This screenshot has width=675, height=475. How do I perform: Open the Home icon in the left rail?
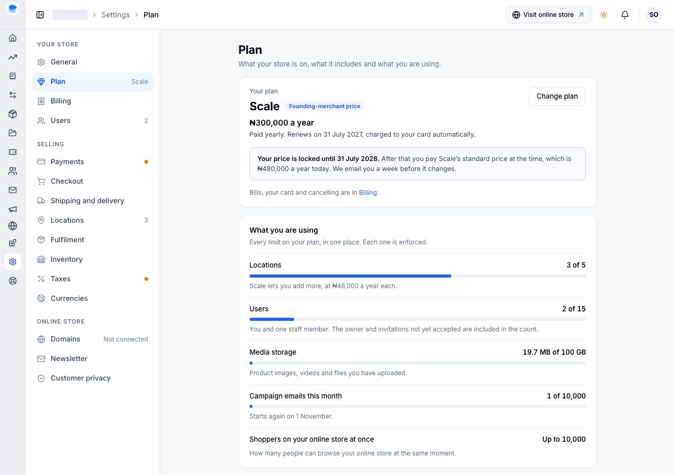pyautogui.click(x=13, y=38)
